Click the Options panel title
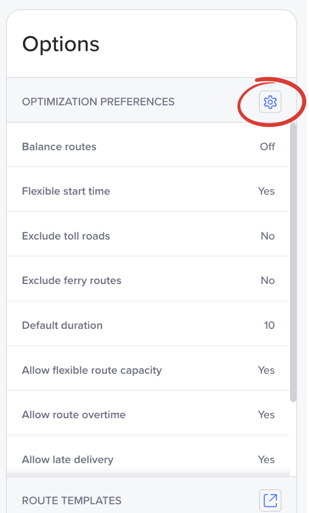Viewport: 309px width, 513px height. 61,44
